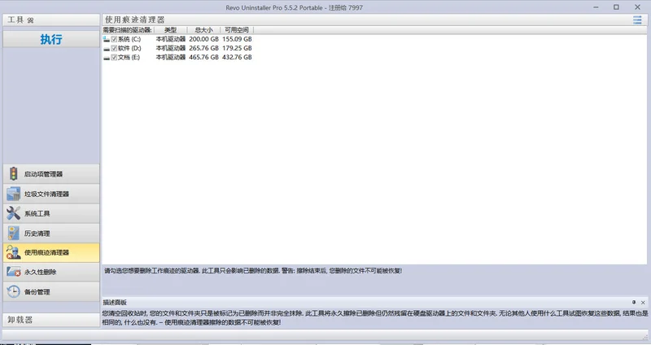Close the Revo Uninstaller window

[638, 7]
